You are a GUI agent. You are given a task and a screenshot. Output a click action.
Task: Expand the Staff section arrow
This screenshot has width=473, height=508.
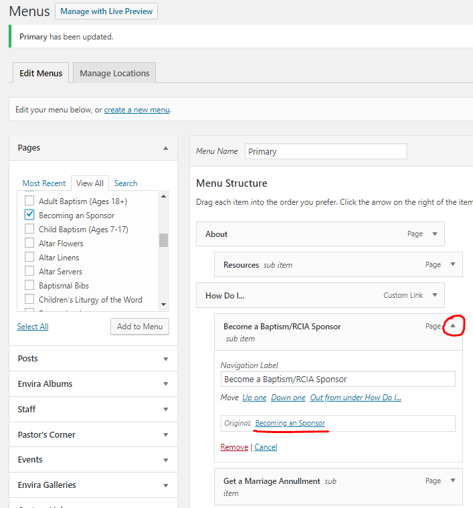pos(165,410)
